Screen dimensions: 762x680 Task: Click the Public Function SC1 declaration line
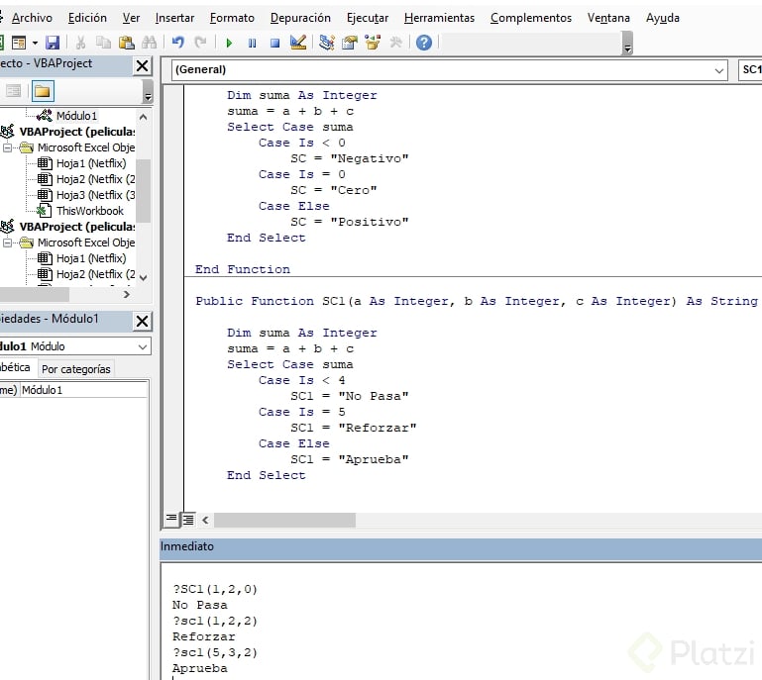point(477,302)
